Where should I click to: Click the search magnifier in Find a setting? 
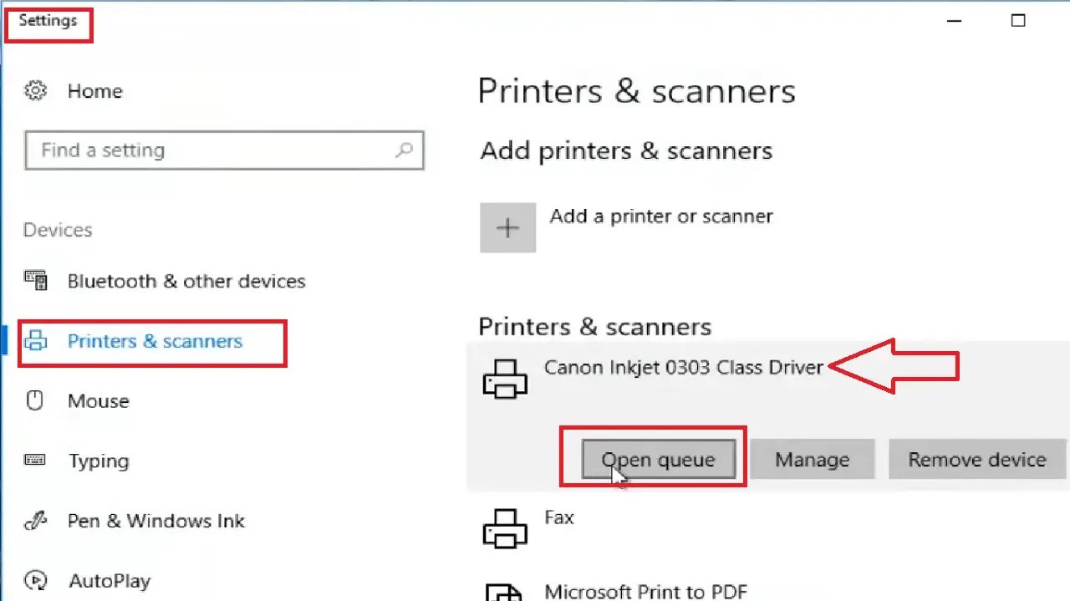pos(404,150)
